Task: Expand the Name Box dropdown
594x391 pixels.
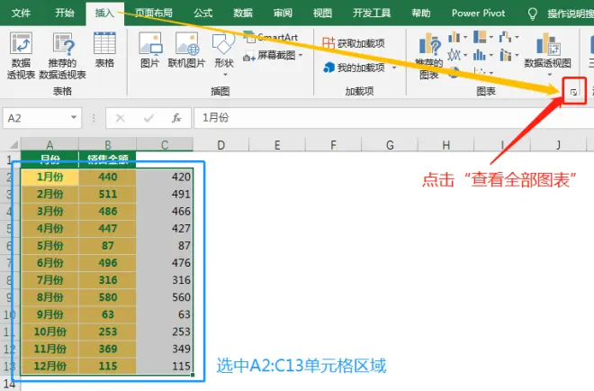Action: point(74,117)
